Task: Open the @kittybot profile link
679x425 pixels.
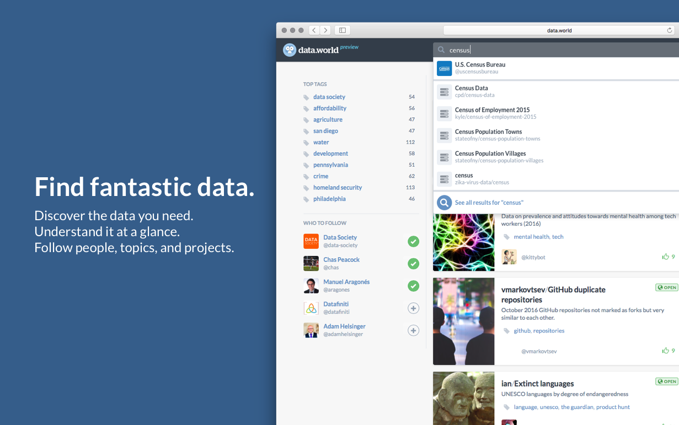Action: click(x=533, y=257)
